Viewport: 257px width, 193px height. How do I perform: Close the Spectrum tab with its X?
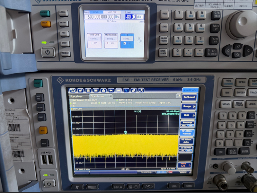tap(110, 96)
